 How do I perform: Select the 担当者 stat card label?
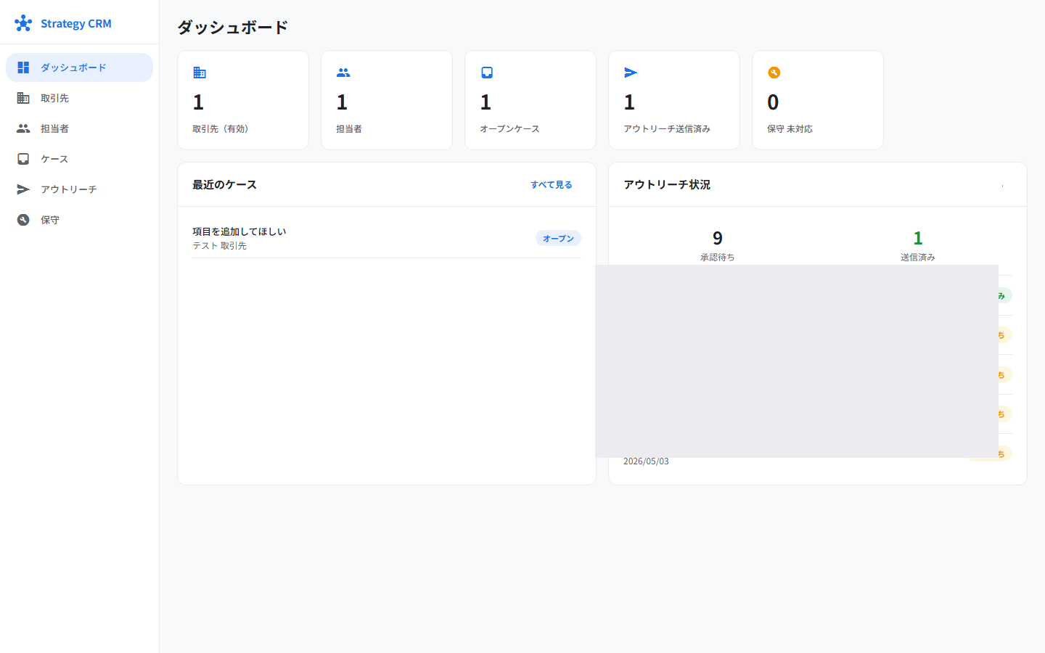tap(349, 128)
